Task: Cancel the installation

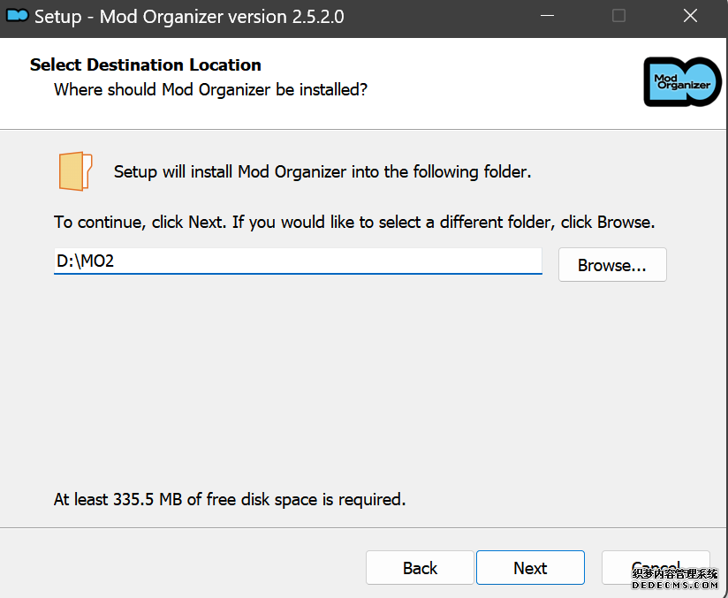Action: pos(656,567)
